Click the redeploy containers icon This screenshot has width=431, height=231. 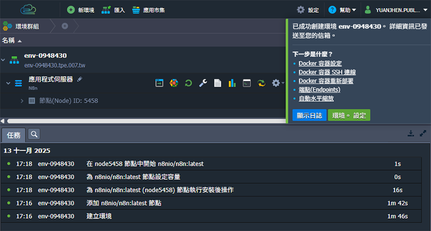click(x=261, y=83)
